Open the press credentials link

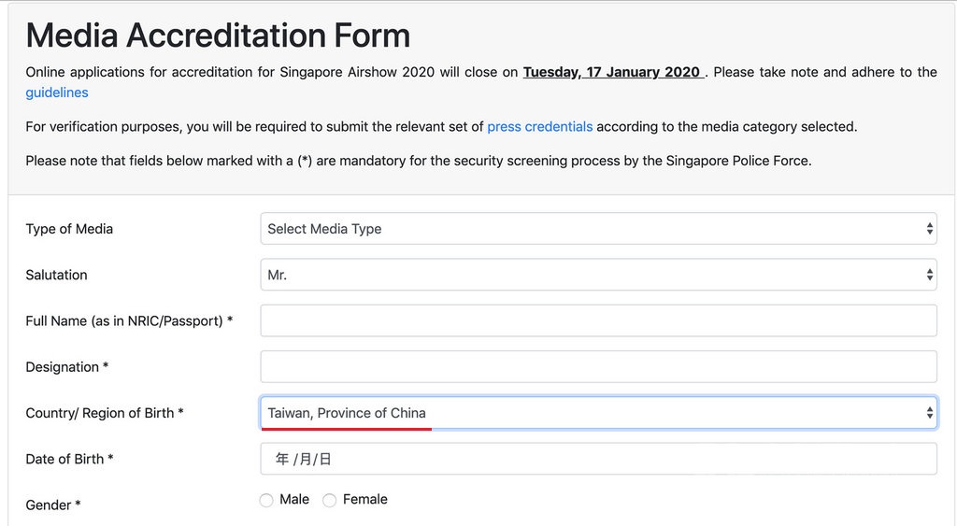pos(539,126)
